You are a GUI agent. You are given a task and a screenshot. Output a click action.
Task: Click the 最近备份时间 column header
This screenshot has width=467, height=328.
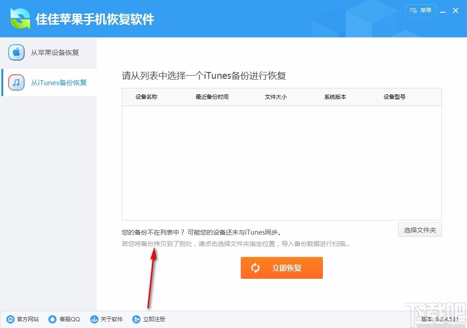213,97
